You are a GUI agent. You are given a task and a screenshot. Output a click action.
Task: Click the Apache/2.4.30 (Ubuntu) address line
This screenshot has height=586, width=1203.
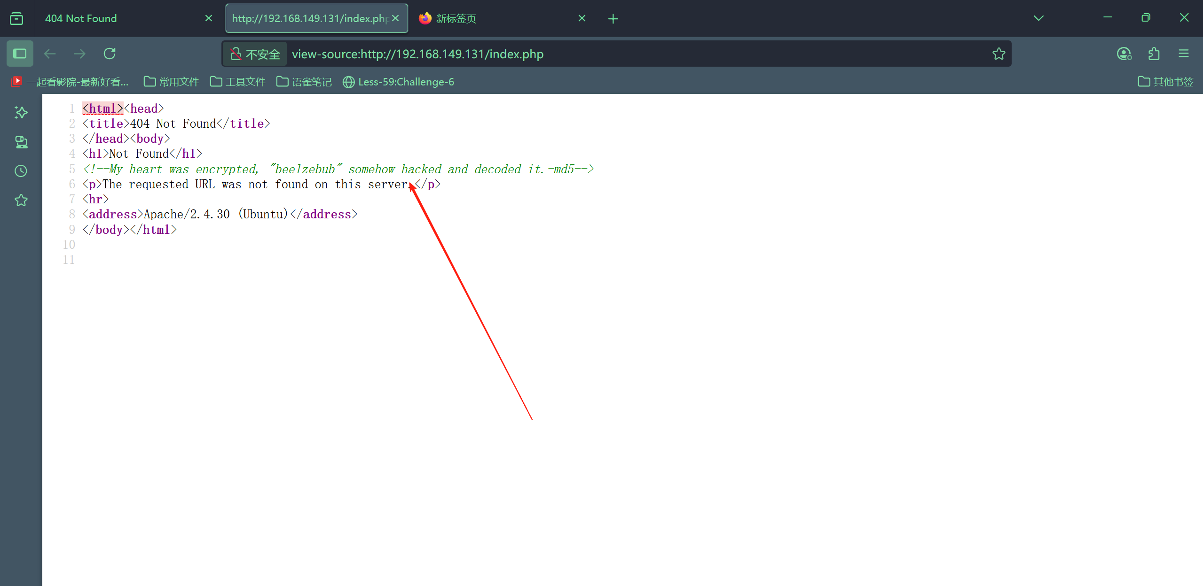coord(220,214)
